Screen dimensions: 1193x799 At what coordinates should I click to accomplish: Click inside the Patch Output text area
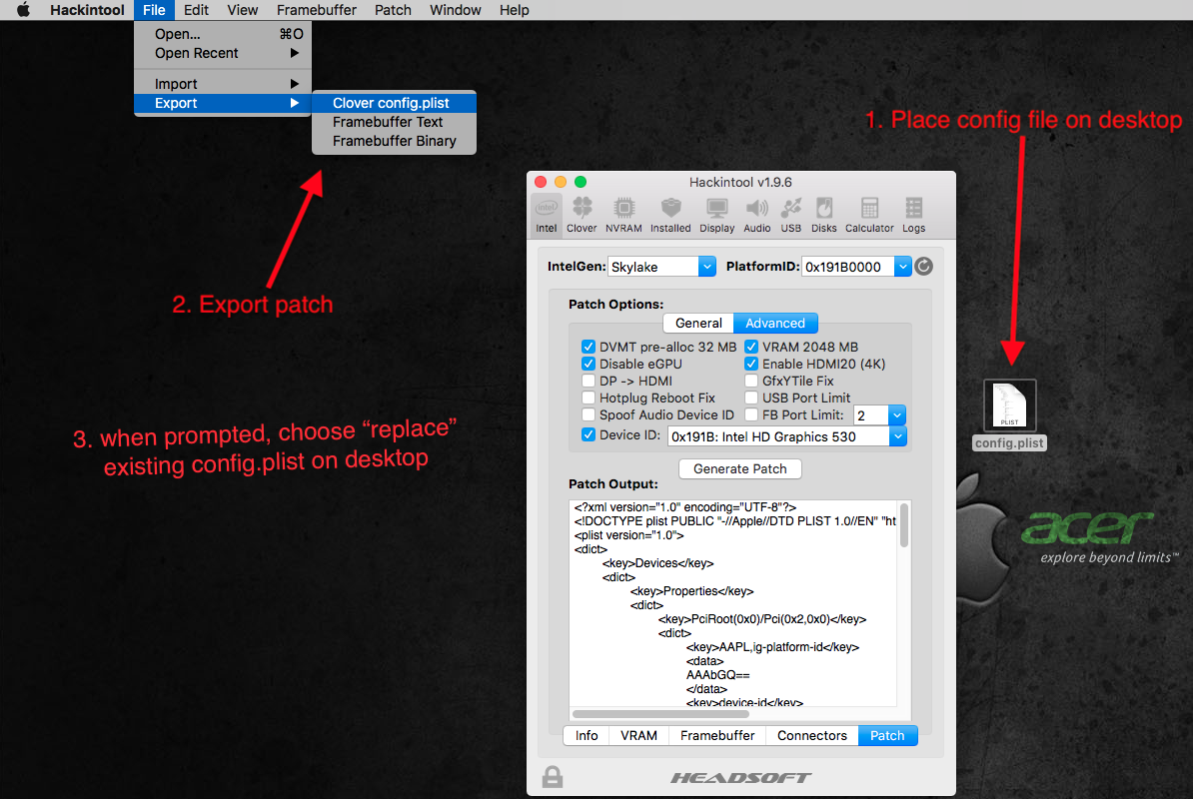click(x=733, y=603)
